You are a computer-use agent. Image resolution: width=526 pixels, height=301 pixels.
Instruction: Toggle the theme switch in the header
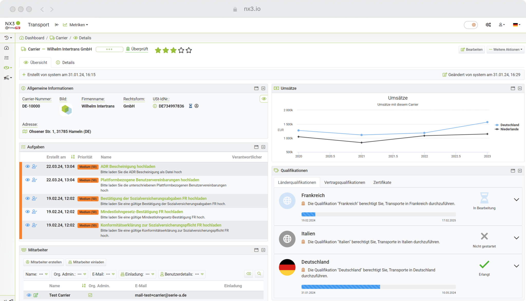(x=471, y=25)
